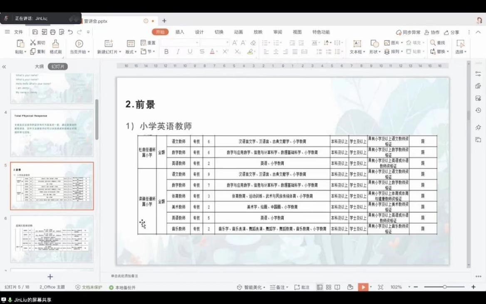Switch to the 插入 ribbon tab

click(180, 32)
